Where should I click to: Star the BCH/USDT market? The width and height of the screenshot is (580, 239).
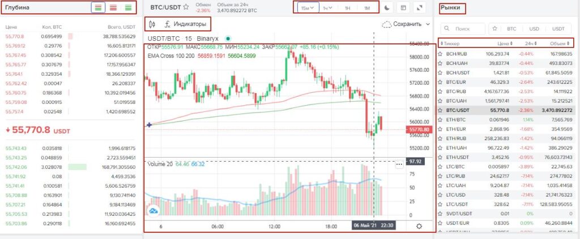click(x=440, y=73)
